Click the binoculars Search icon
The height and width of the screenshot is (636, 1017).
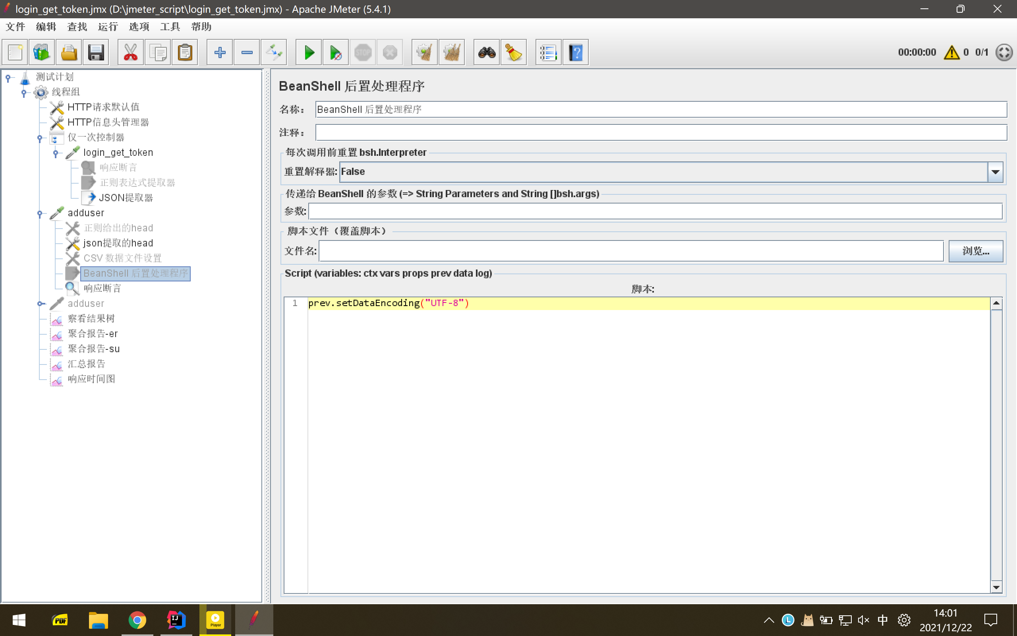486,52
